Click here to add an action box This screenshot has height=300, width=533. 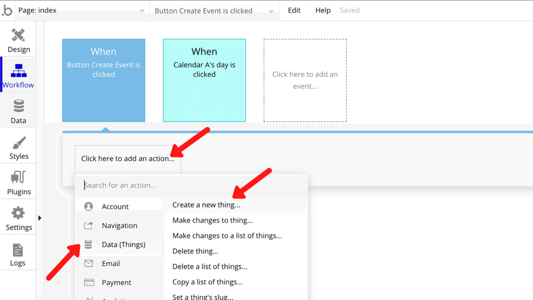(128, 159)
